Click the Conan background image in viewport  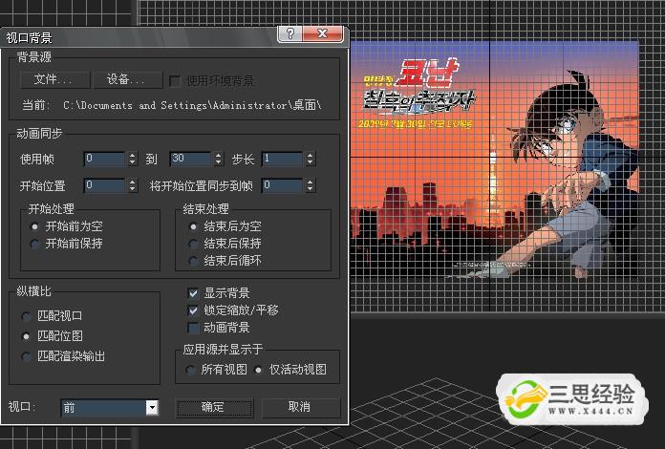[x=494, y=159]
